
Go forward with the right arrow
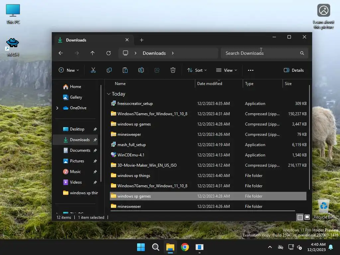[77, 53]
